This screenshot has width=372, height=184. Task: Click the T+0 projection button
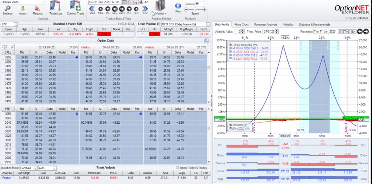pos(346,31)
